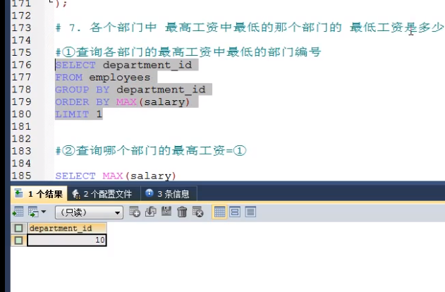The height and width of the screenshot is (292, 445).
Task: Click the duplicate row icon
Action: click(150, 212)
